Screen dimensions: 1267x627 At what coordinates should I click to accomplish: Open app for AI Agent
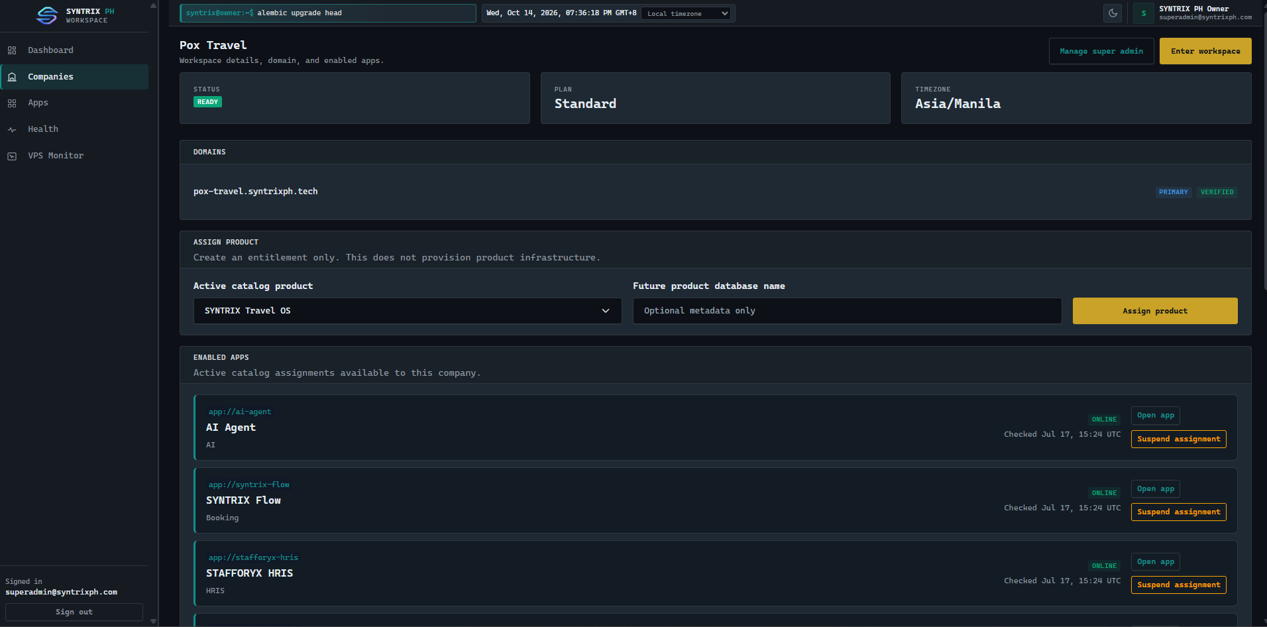click(x=1156, y=416)
